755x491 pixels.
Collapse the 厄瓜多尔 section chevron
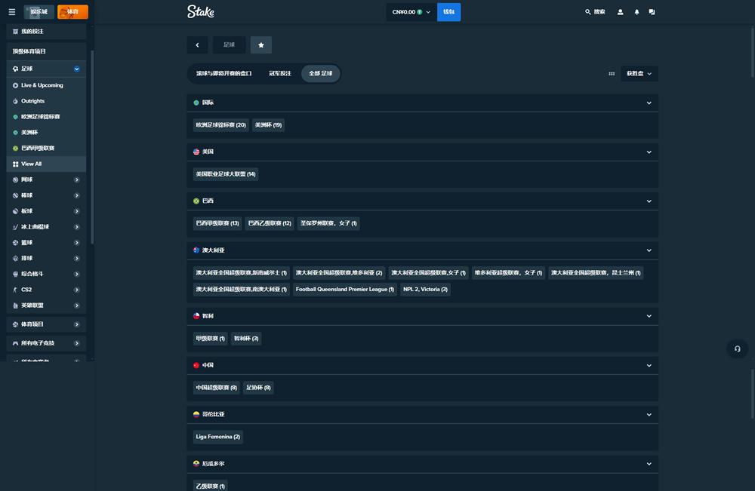[x=649, y=464]
